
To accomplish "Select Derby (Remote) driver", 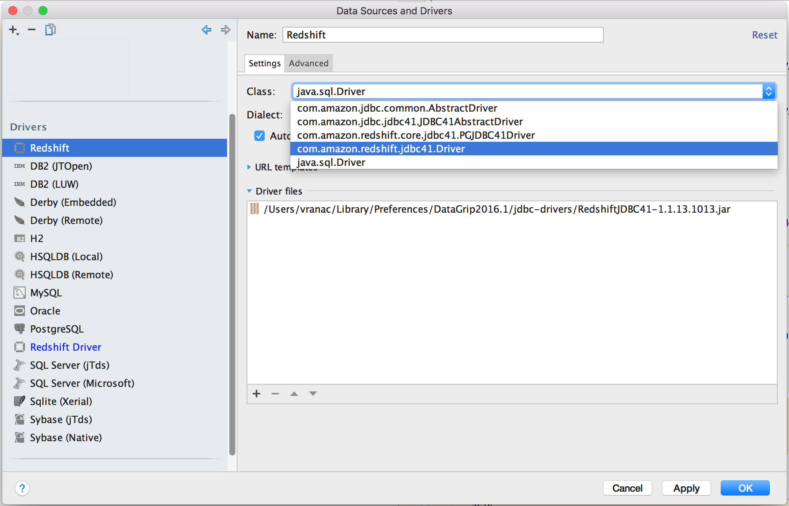I will 115,220.
